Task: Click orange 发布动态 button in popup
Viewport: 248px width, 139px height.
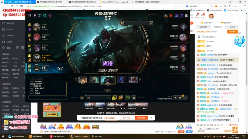Action: pos(142,118)
